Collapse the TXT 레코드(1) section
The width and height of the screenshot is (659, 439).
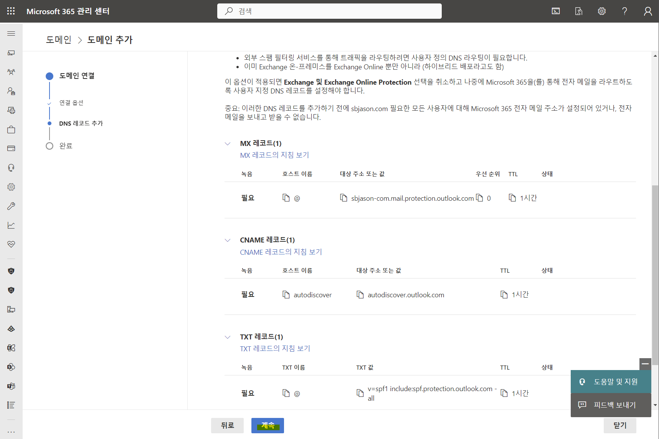tap(228, 337)
